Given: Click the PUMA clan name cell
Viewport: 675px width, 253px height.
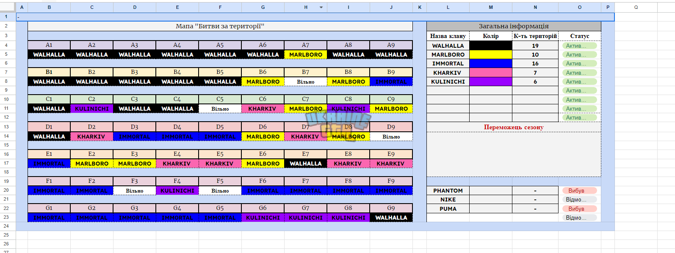Looking at the screenshot, I should coord(448,209).
